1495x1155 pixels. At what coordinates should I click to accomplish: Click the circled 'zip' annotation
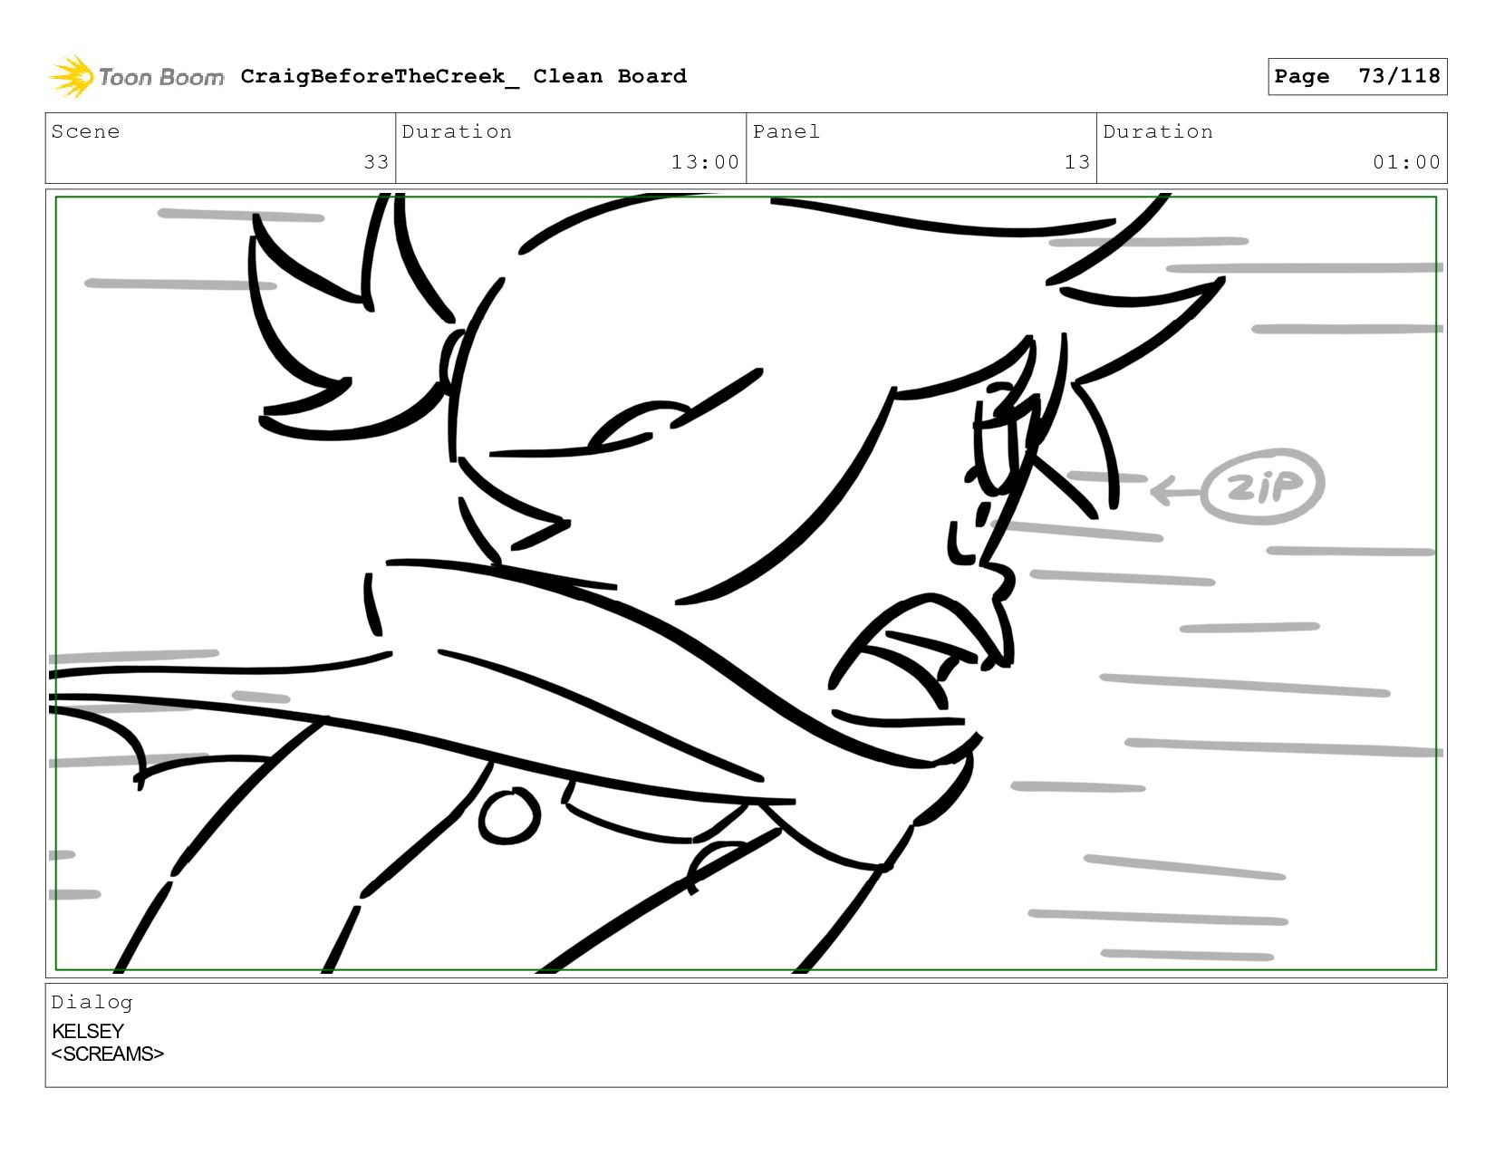(1263, 486)
